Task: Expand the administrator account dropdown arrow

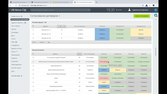Action: click(151, 10)
